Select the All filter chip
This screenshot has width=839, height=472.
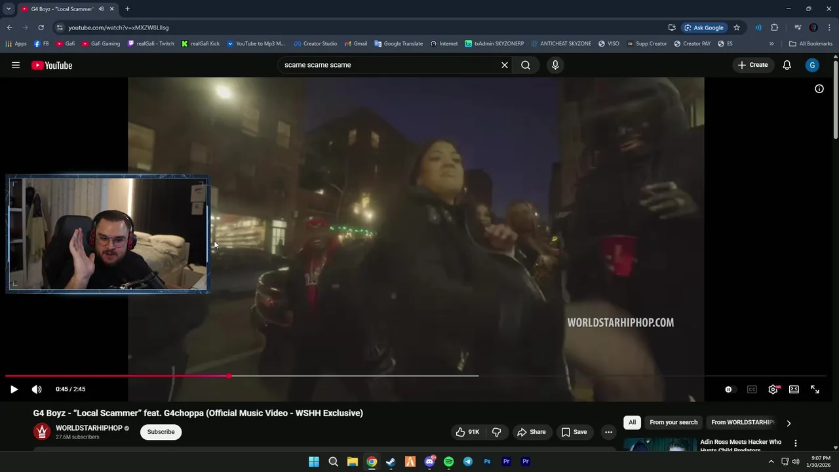(632, 422)
